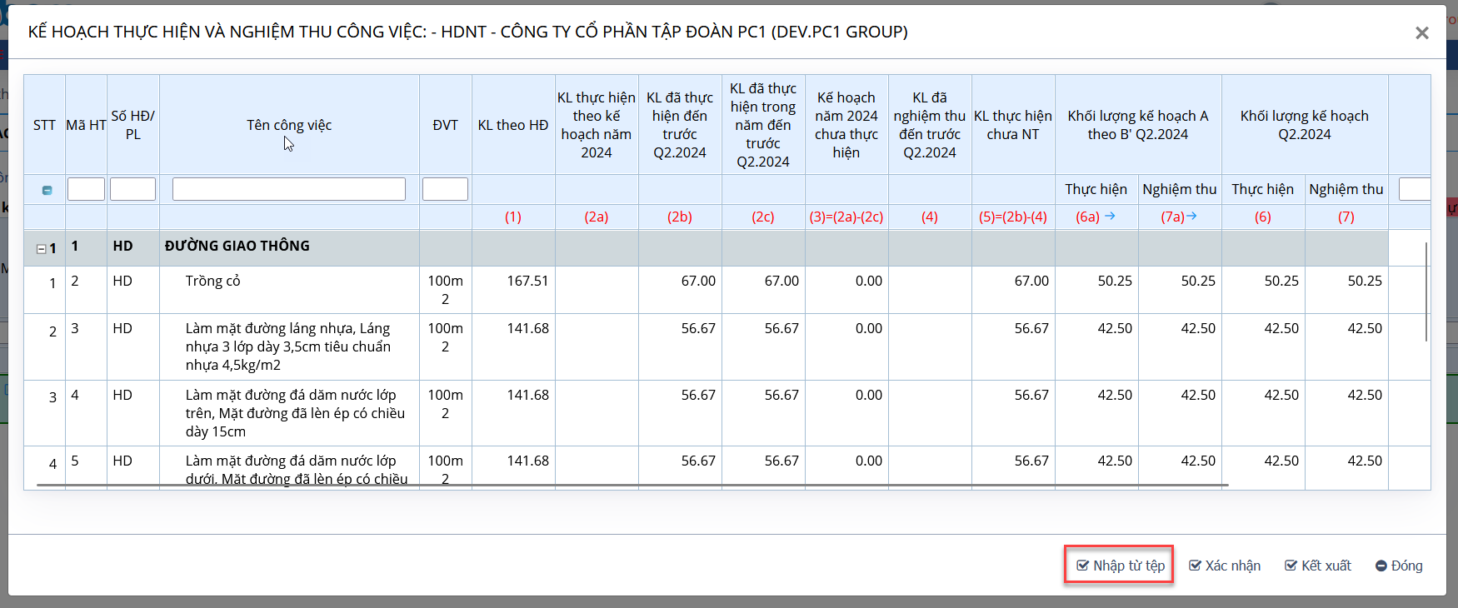Click the vertical scrollbar on table right
Image resolution: width=1458 pixels, height=608 pixels.
(1426, 292)
